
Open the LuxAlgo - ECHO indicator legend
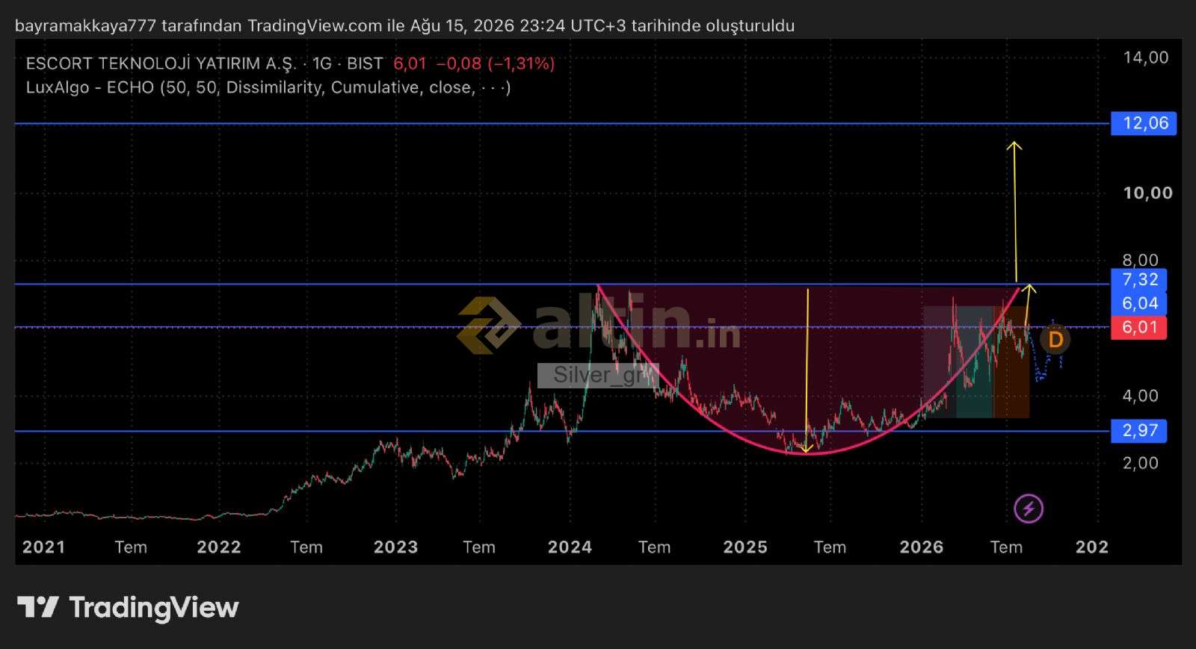[268, 87]
